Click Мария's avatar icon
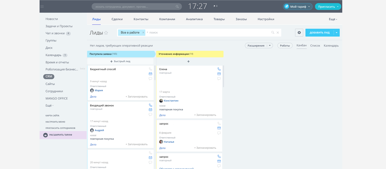 click(x=92, y=90)
